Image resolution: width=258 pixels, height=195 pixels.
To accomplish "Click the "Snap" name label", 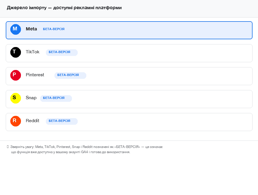I will pos(31,98).
